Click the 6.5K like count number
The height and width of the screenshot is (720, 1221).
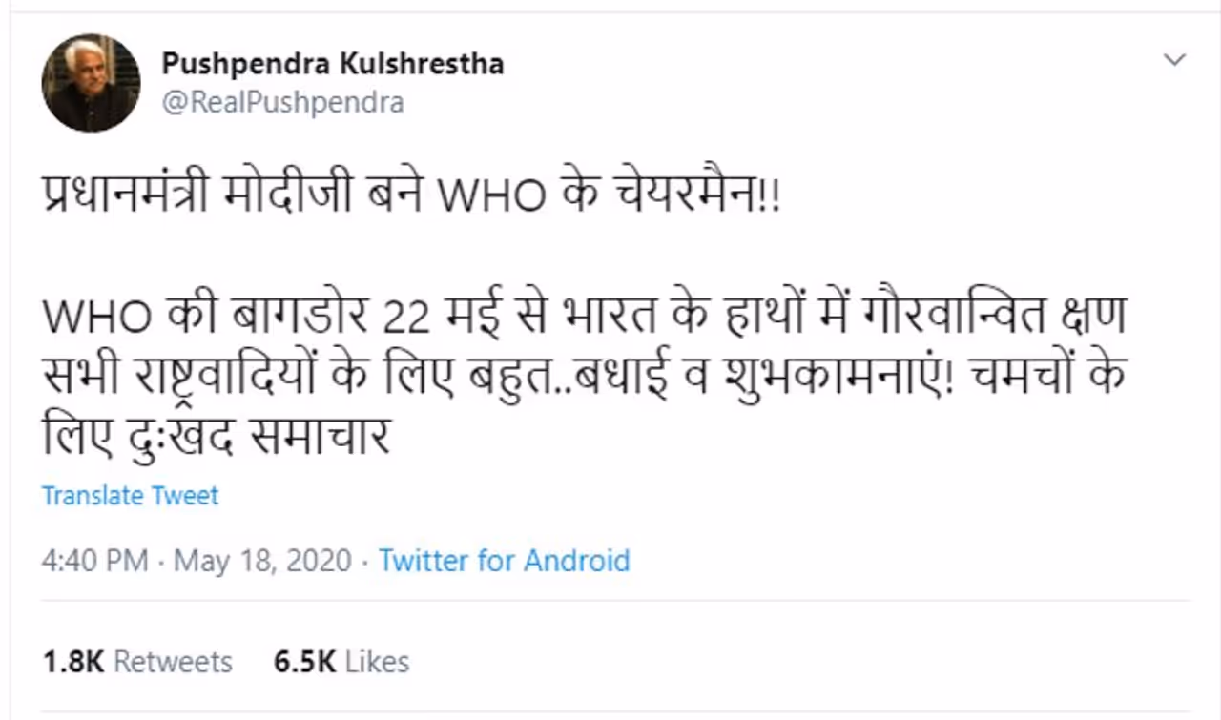click(302, 662)
